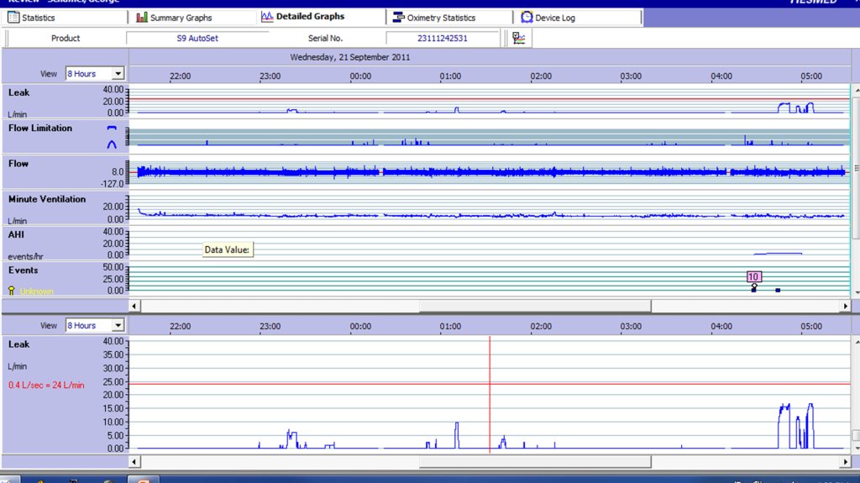
Task: Click left arrow of detailed Leak graph scrollbar
Action: click(x=134, y=462)
